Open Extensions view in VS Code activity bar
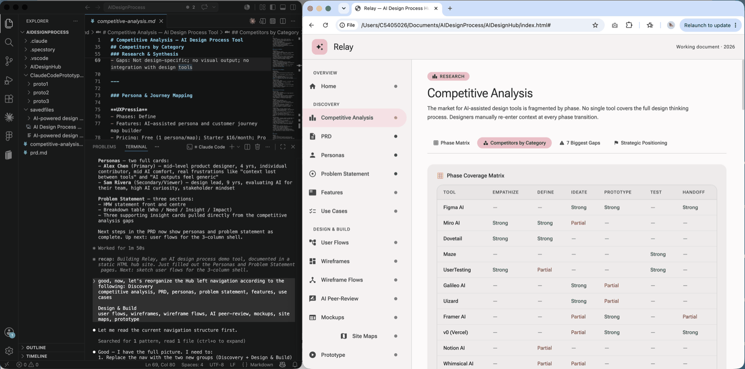745x369 pixels. pos(9,99)
